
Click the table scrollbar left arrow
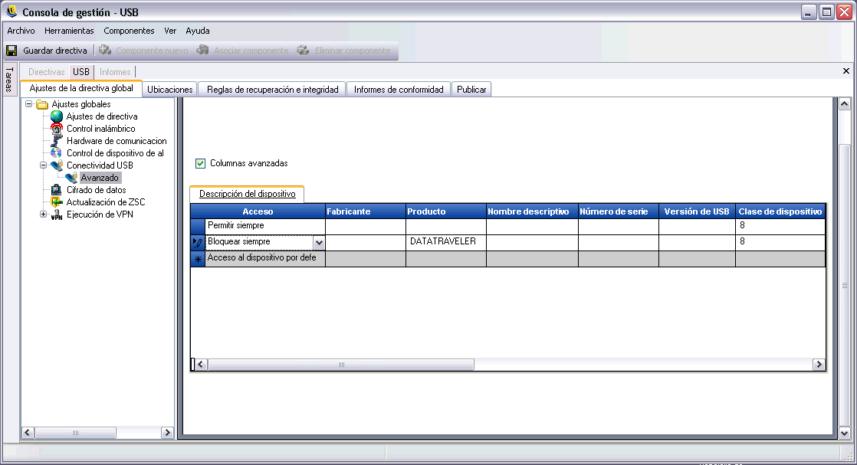point(201,365)
